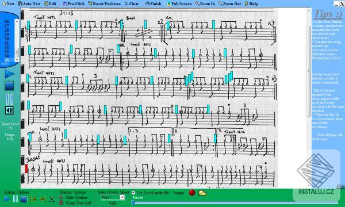Click the index list scroll down arrow
345x207 pixels.
pos(17,60)
